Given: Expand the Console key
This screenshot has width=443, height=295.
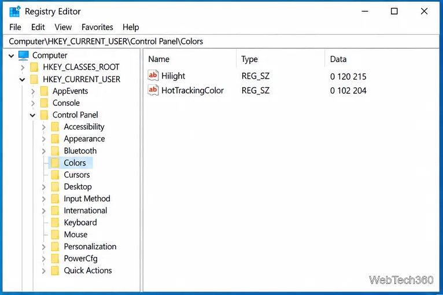Looking at the screenshot, I should (x=33, y=104).
